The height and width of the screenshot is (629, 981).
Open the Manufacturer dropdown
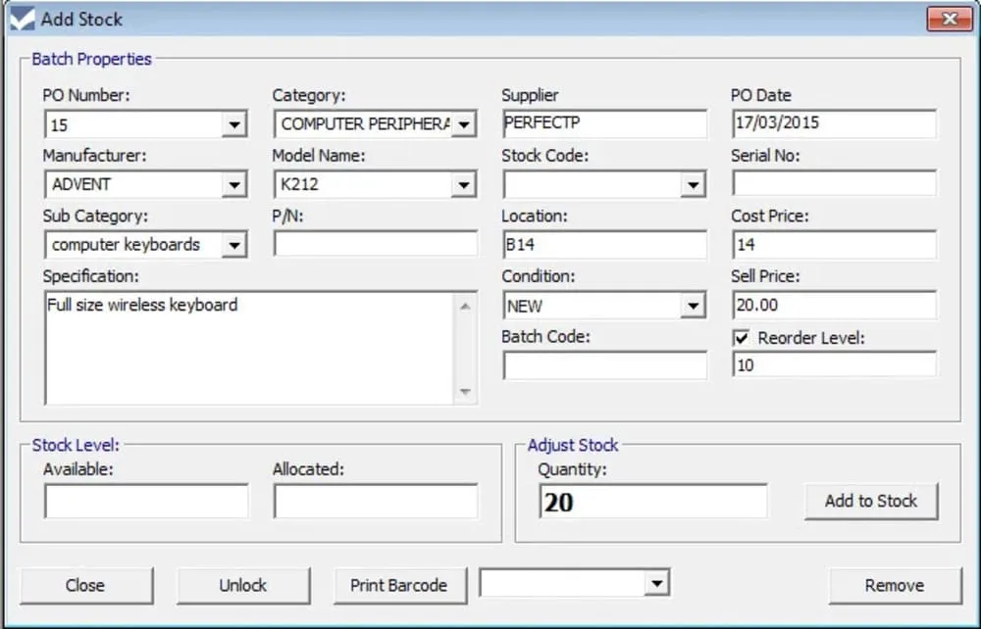click(233, 185)
